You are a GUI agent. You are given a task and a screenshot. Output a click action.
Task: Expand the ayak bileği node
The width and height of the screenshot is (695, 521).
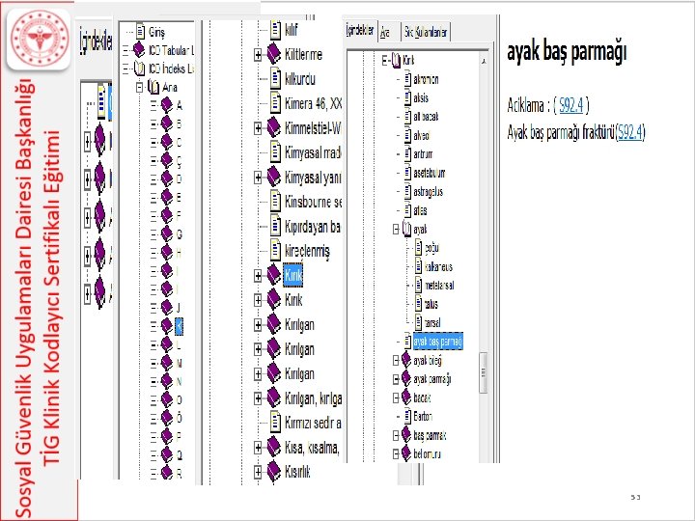pos(396,361)
